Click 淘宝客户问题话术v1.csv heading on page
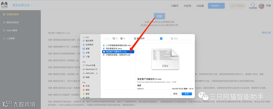273x109 pixels. (x=59, y=33)
